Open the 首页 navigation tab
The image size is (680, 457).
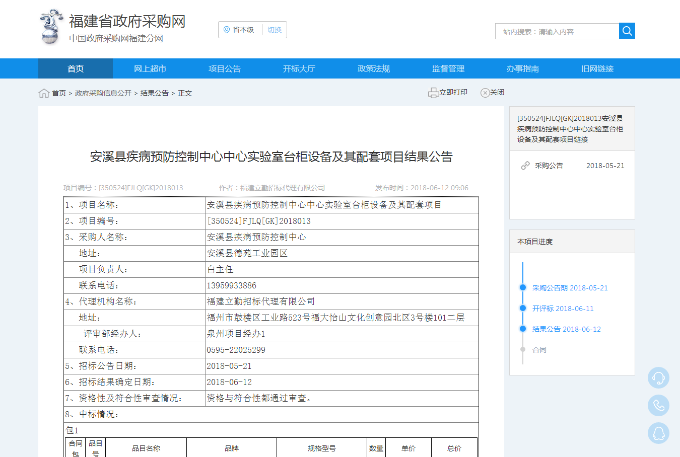click(x=76, y=68)
